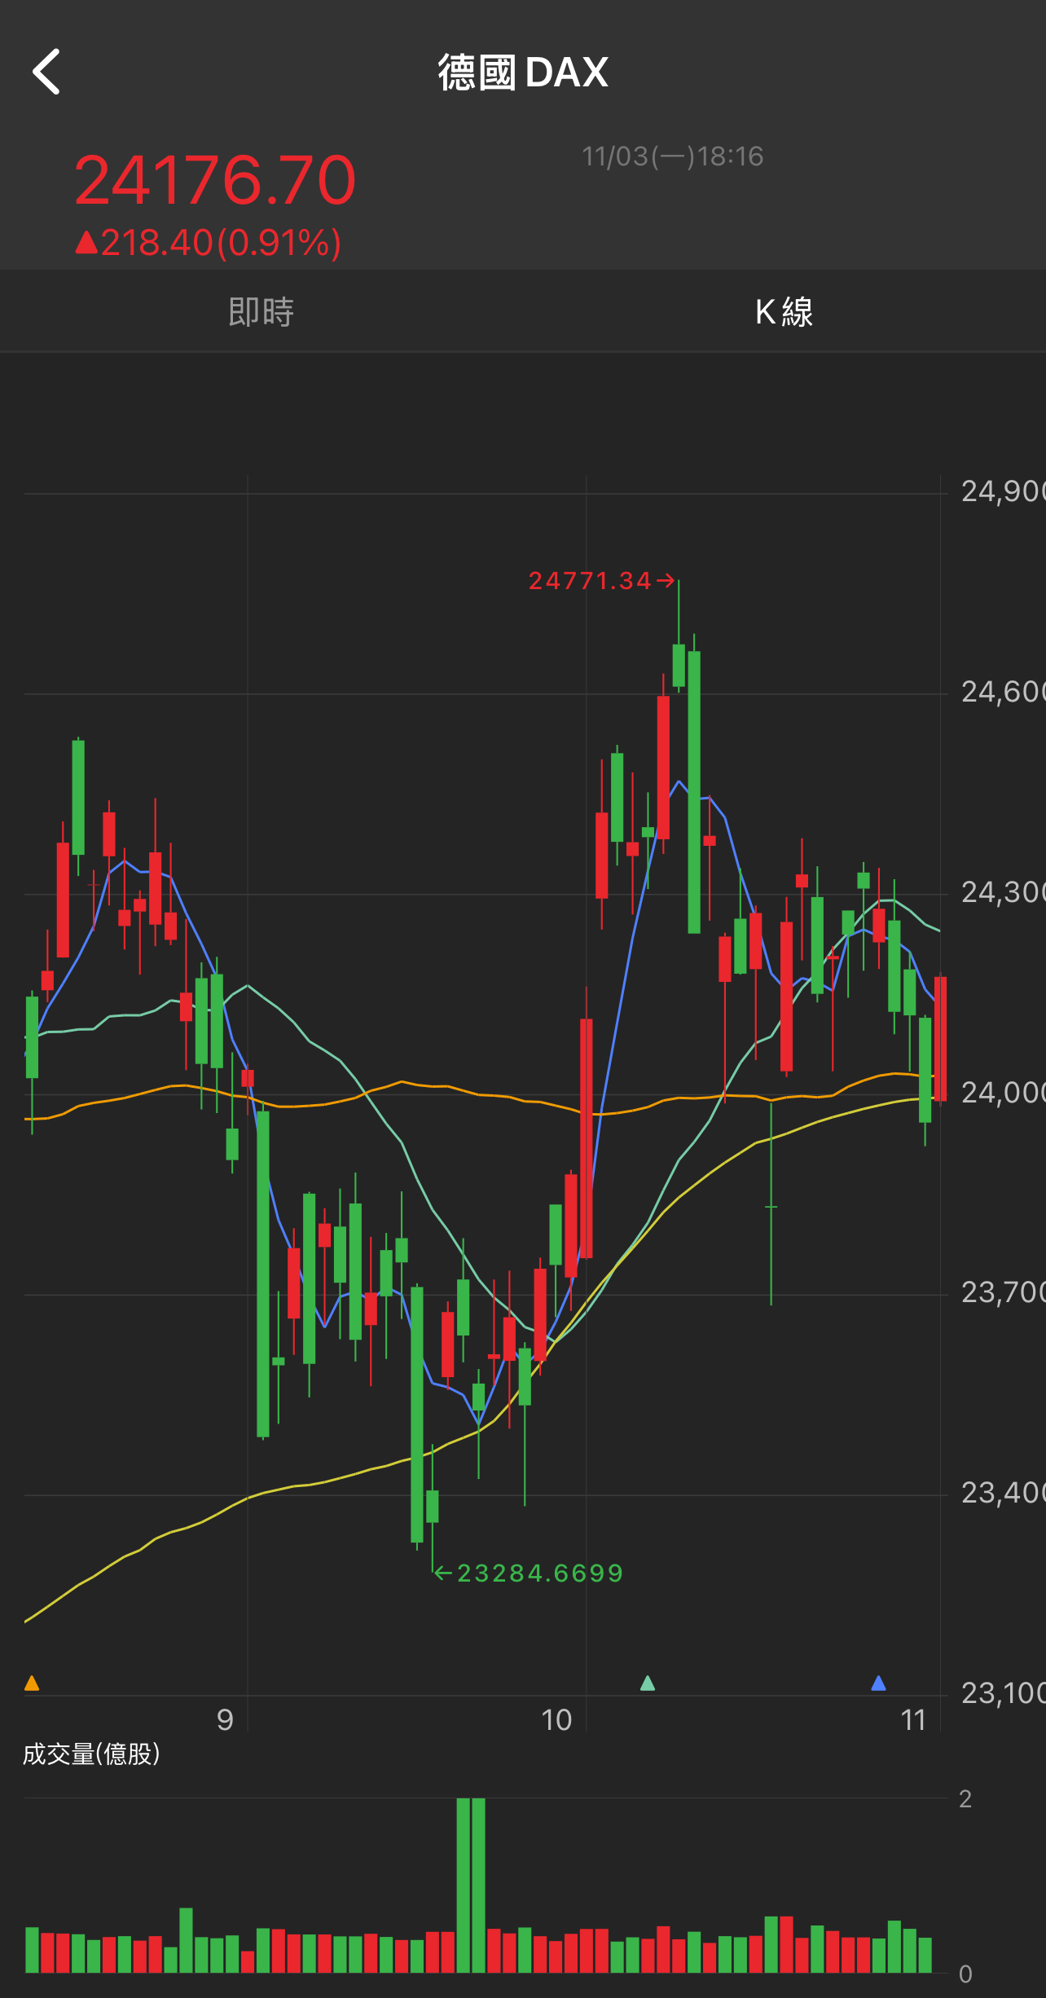Tap the green triangle marker near month 10
Viewport: 1046px width, 1998px height.
648,1683
